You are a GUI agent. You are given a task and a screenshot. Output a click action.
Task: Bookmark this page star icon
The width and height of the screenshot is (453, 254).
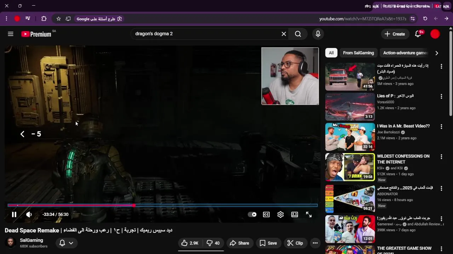(x=59, y=19)
